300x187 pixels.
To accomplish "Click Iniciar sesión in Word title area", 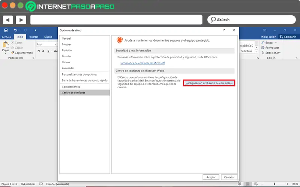I will (x=268, y=37).
